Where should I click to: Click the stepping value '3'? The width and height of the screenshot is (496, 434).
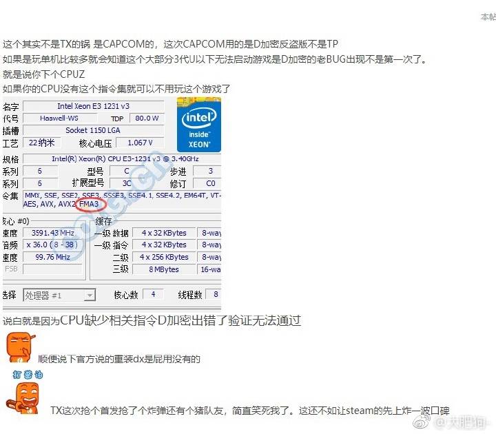point(207,171)
